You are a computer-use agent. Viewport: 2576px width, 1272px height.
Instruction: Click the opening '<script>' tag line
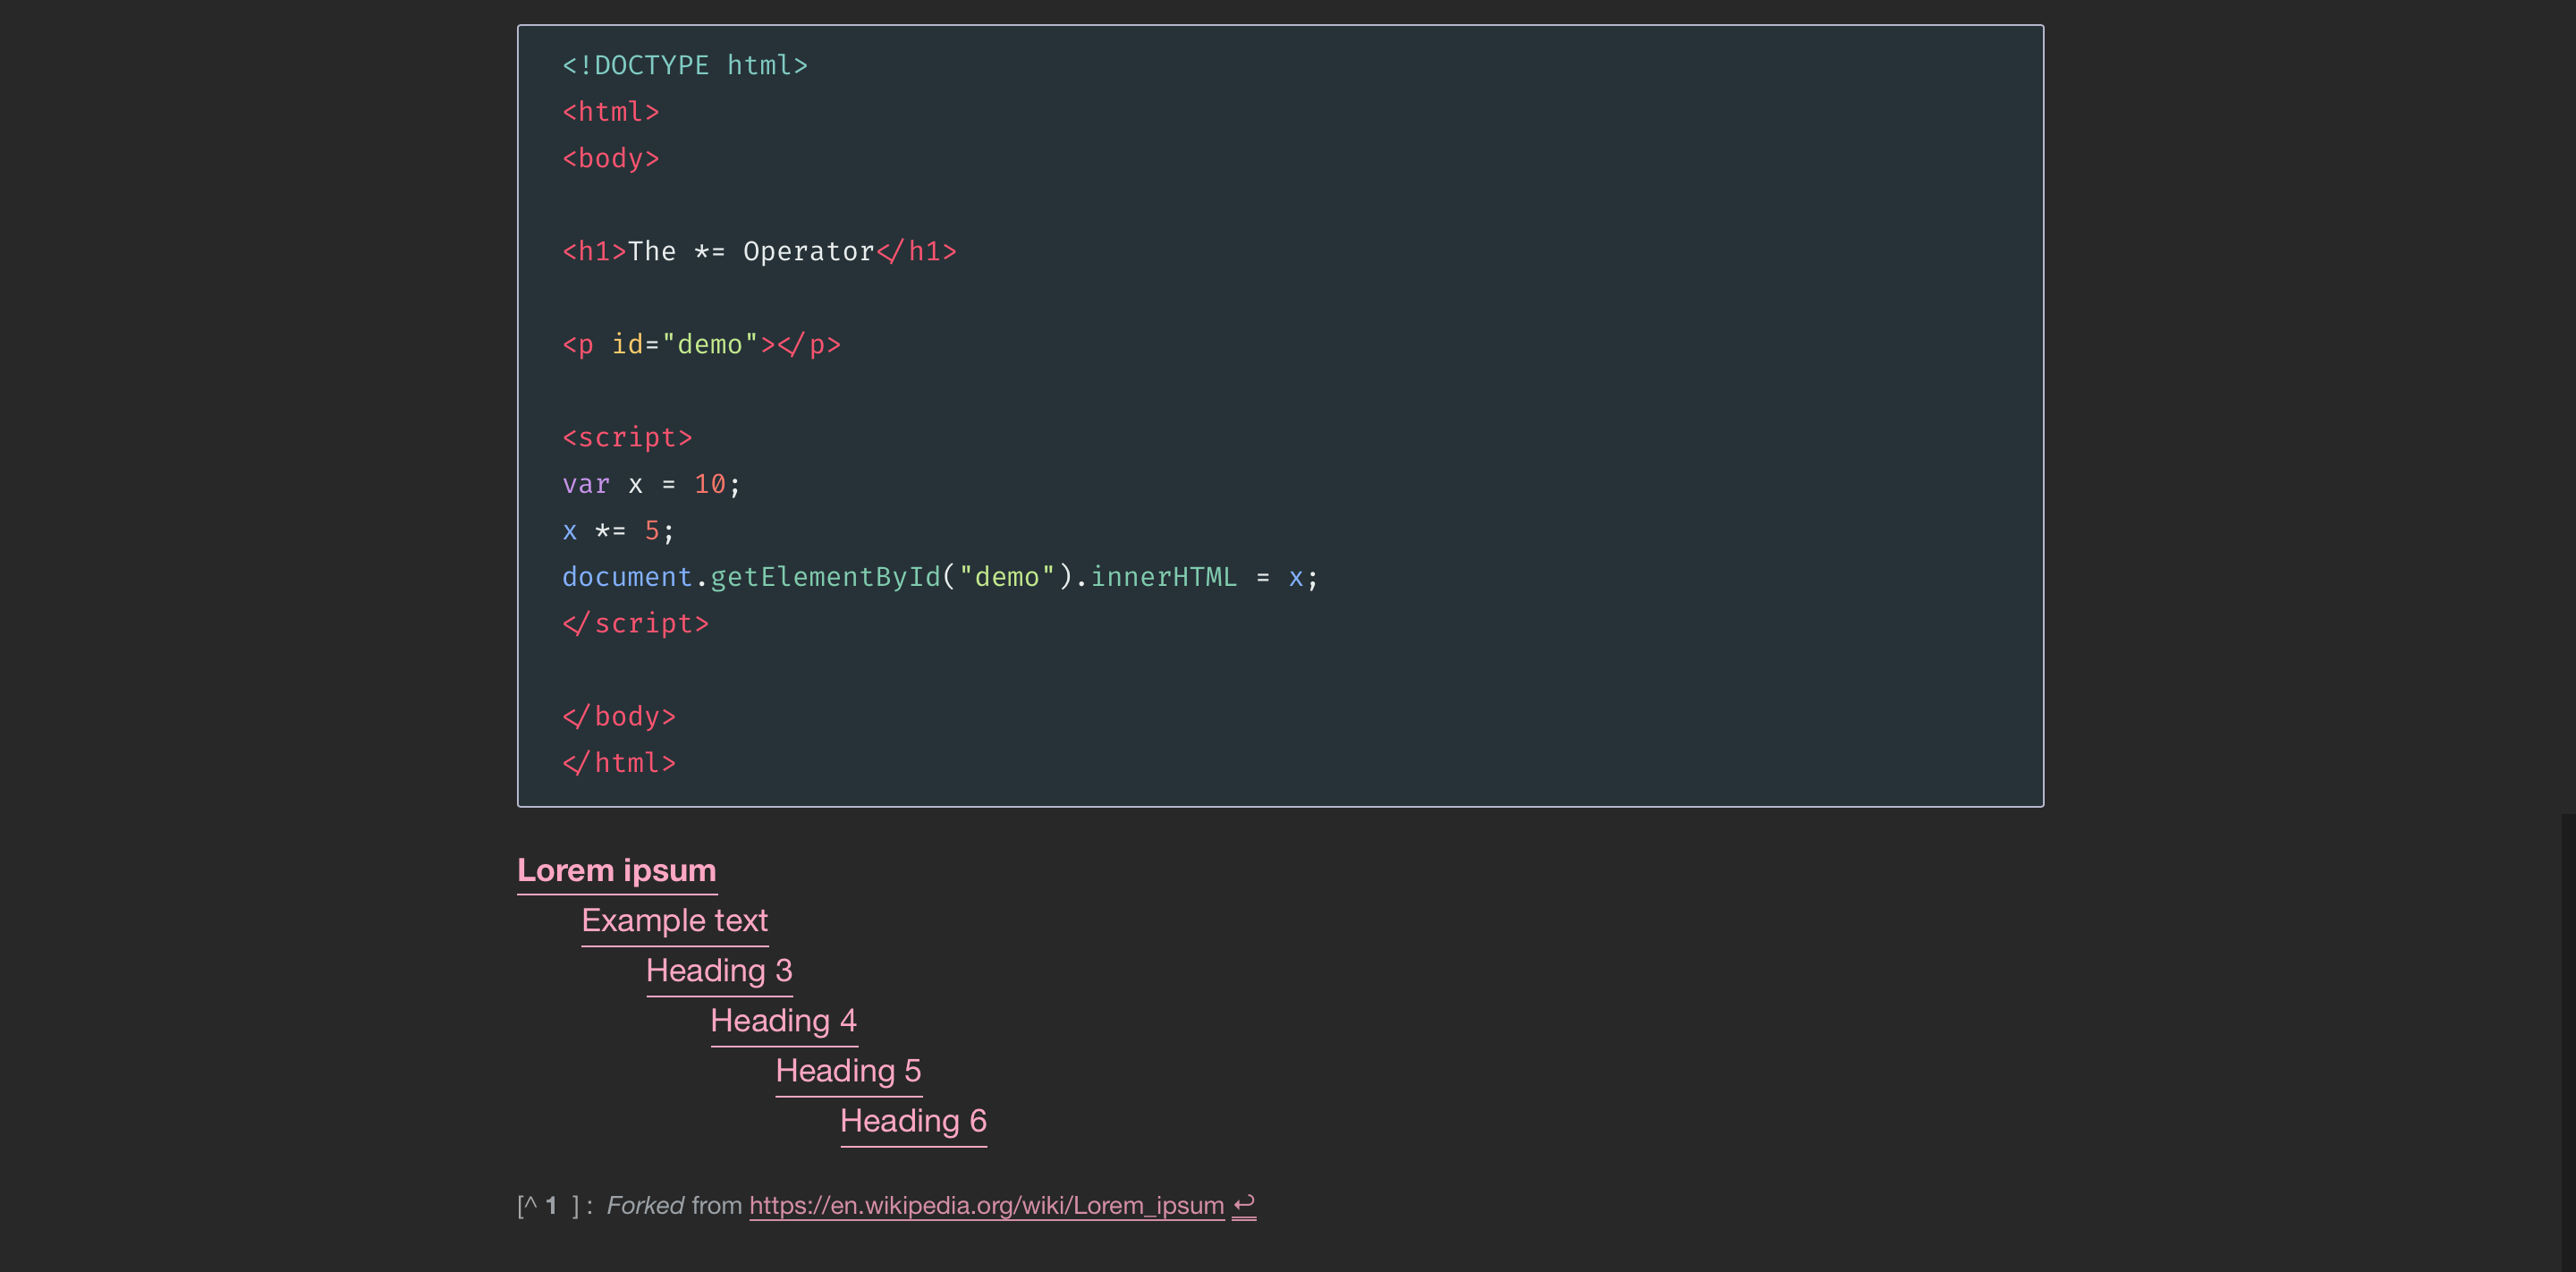coord(627,437)
